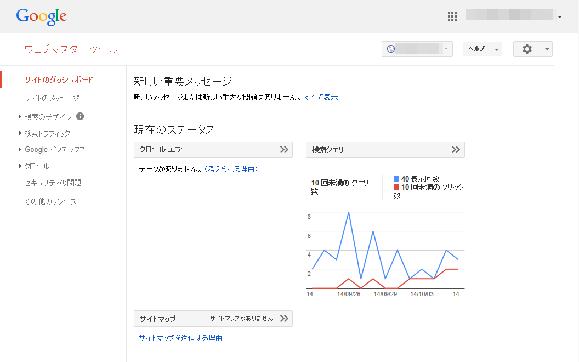
Task: Click the info icon beside 検索のデザイン
Action: (x=80, y=116)
